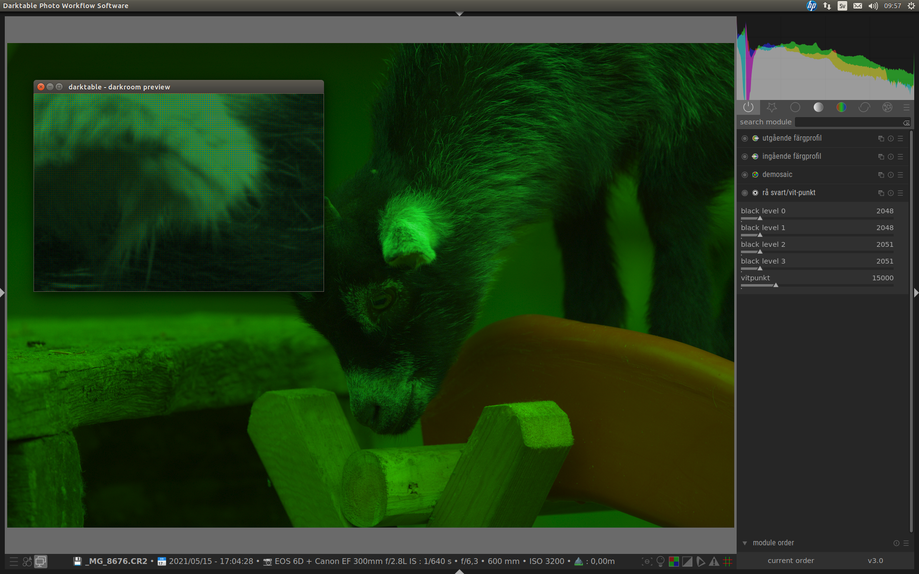Reset demosaic module parameters
This screenshot has width=919, height=574.
[x=891, y=175]
